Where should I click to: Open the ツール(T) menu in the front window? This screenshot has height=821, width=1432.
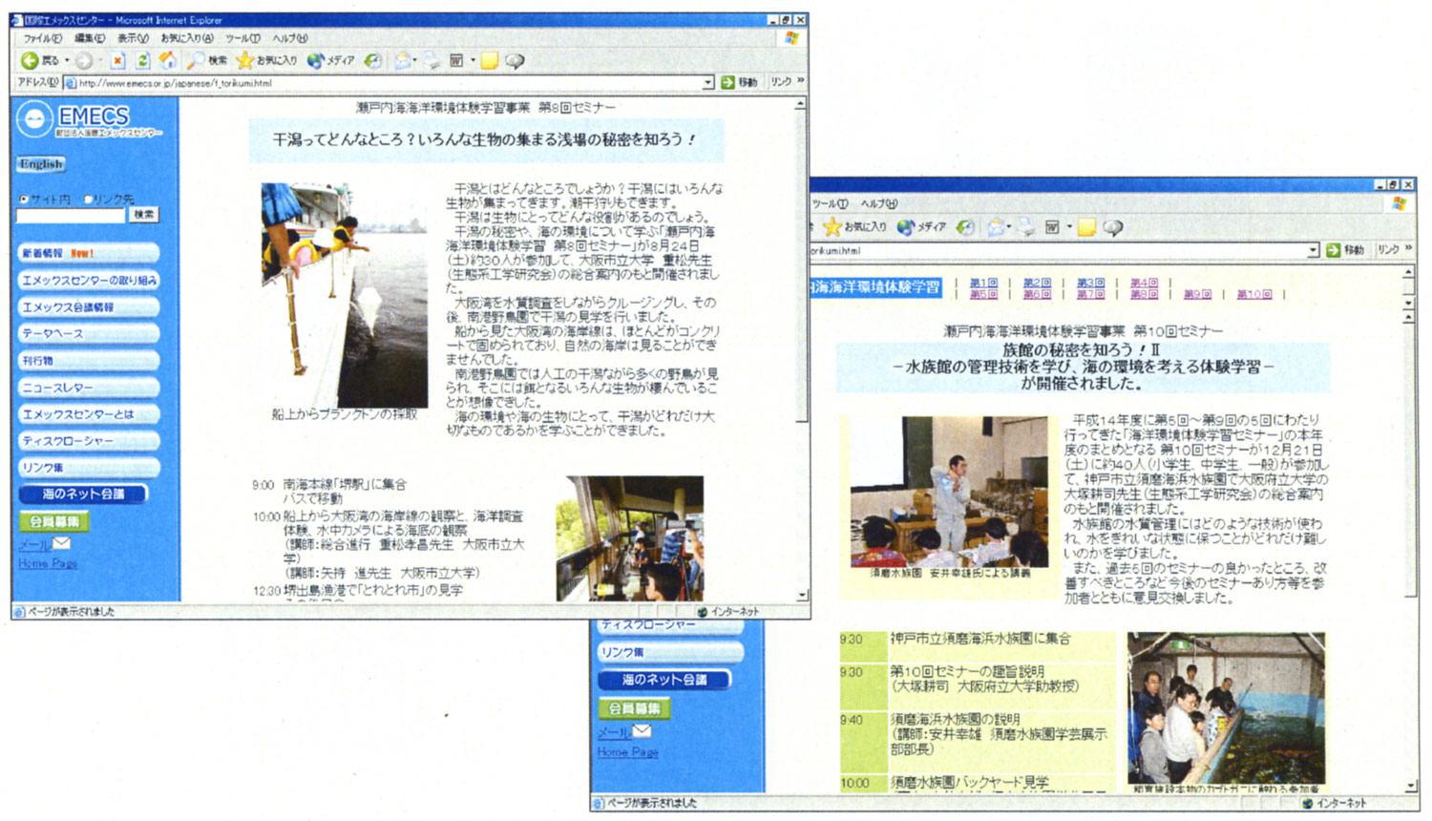click(242, 38)
